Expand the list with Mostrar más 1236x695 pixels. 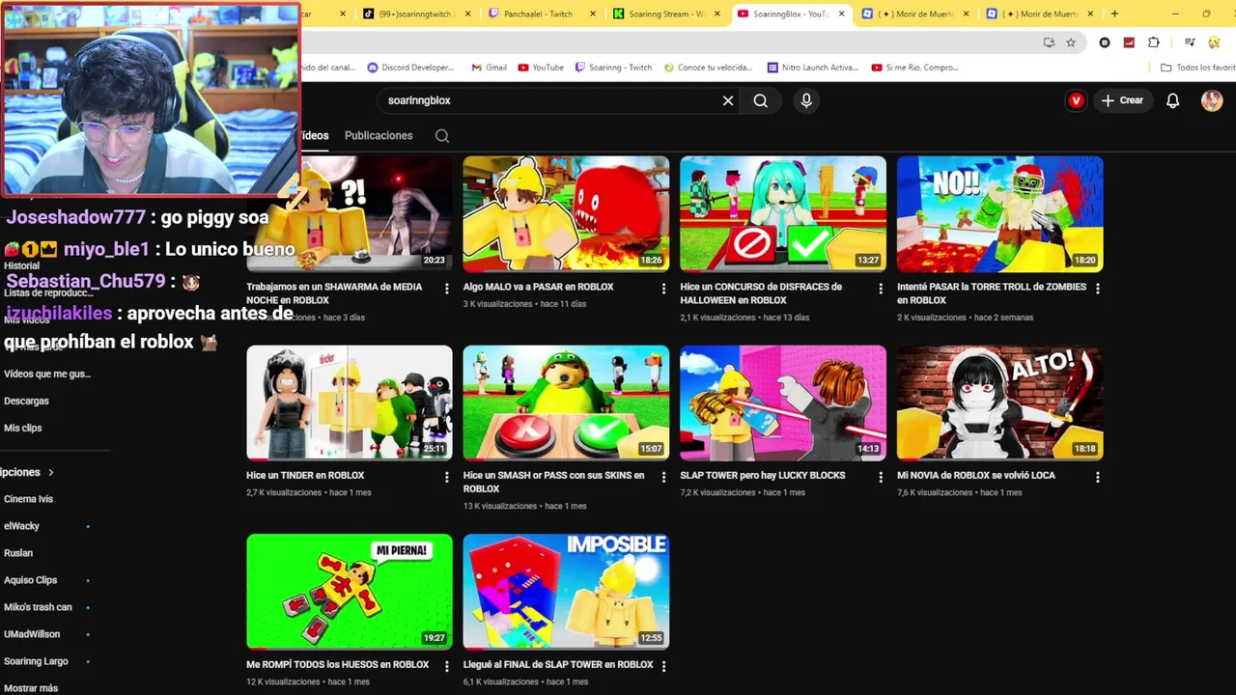(x=31, y=688)
